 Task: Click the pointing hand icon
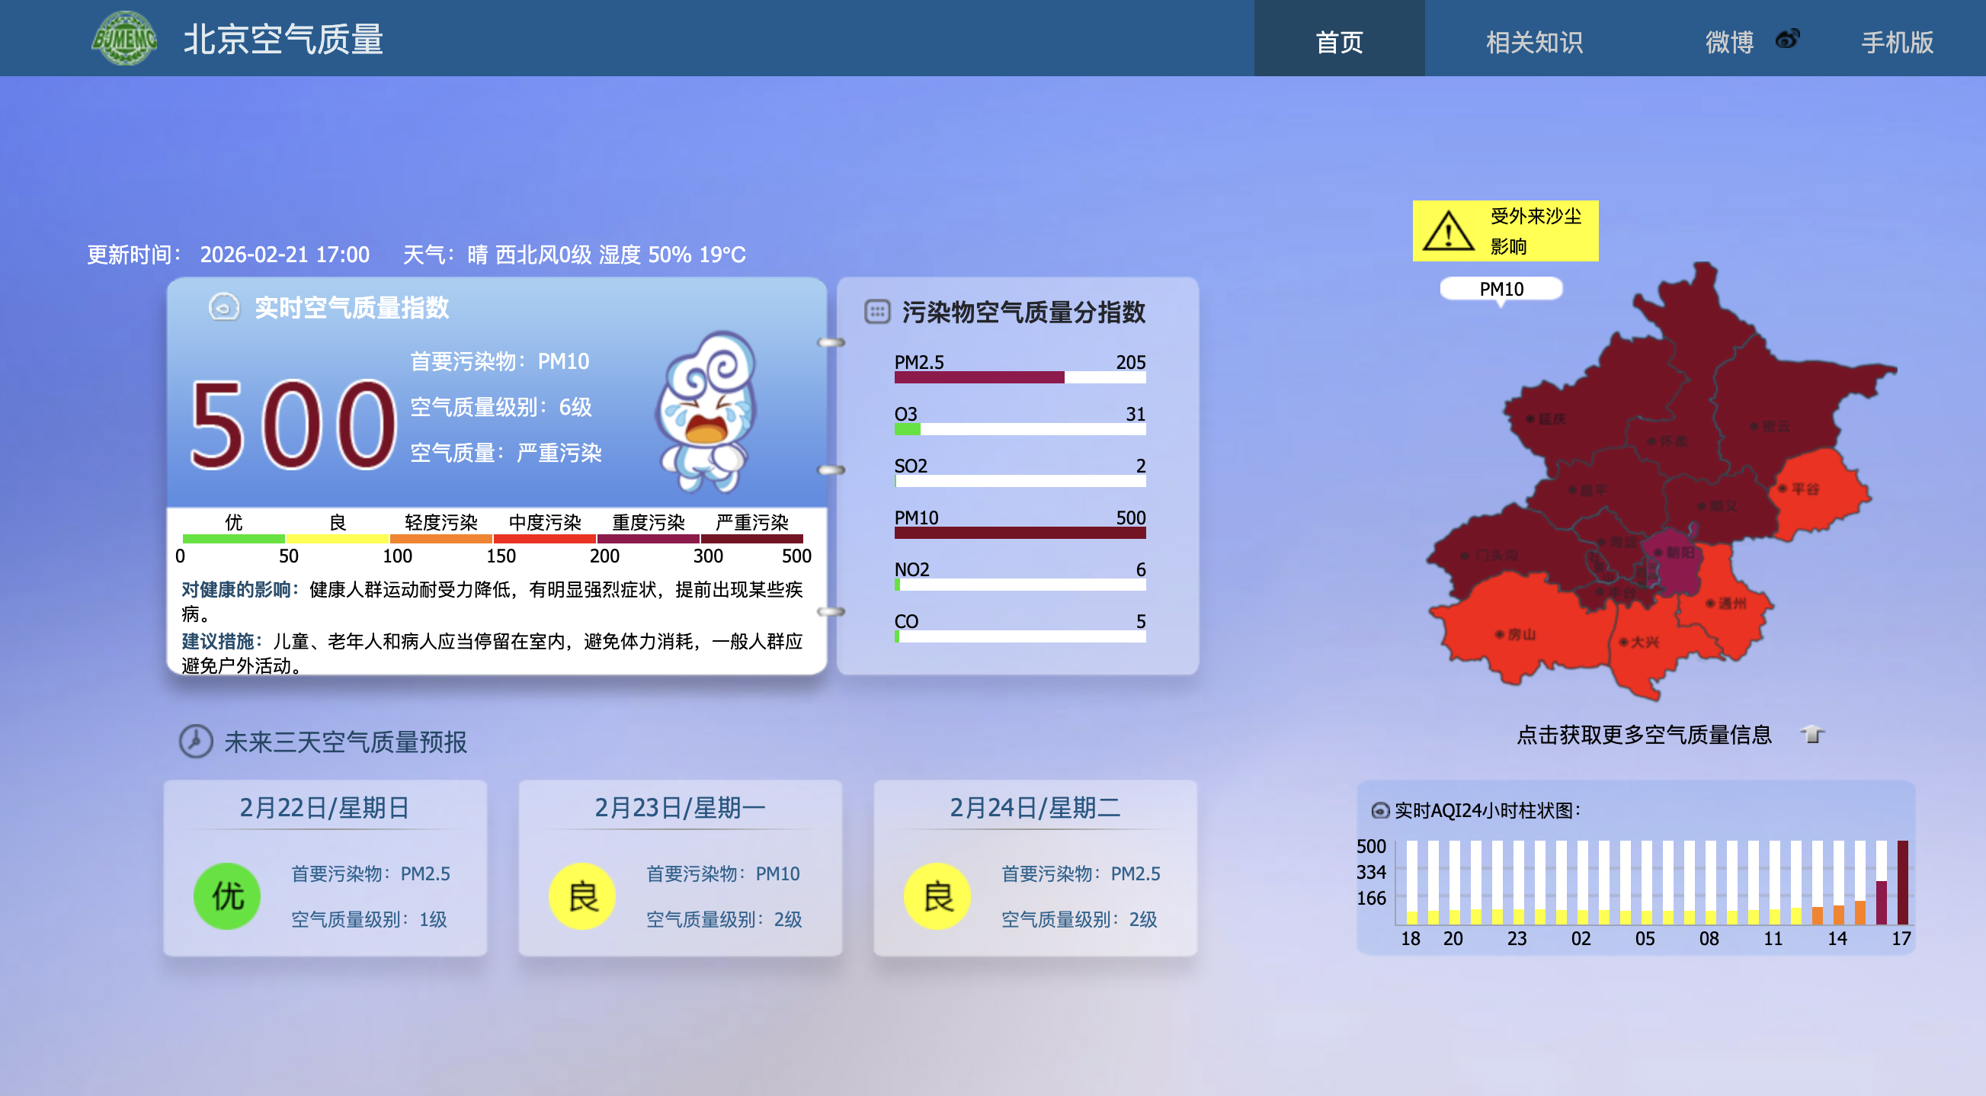(x=1812, y=734)
